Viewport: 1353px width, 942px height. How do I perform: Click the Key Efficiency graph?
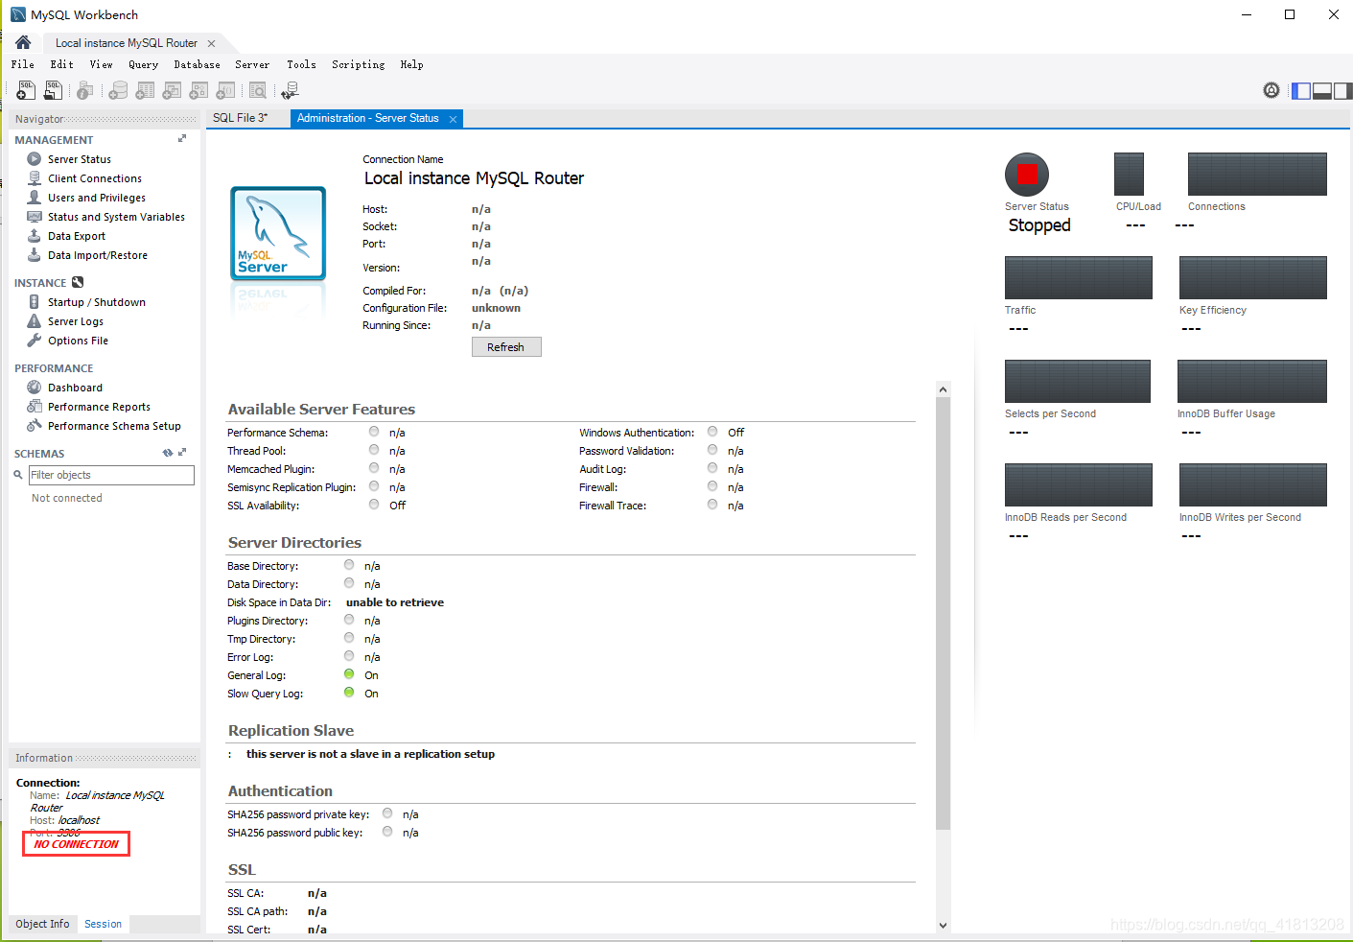[1253, 278]
